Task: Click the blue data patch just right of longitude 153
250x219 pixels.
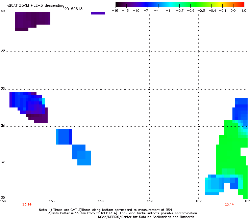Action: (64, 137)
